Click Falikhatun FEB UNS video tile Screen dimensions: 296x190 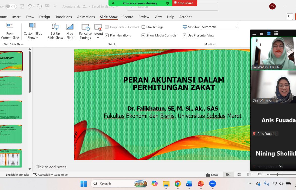tap(273, 53)
